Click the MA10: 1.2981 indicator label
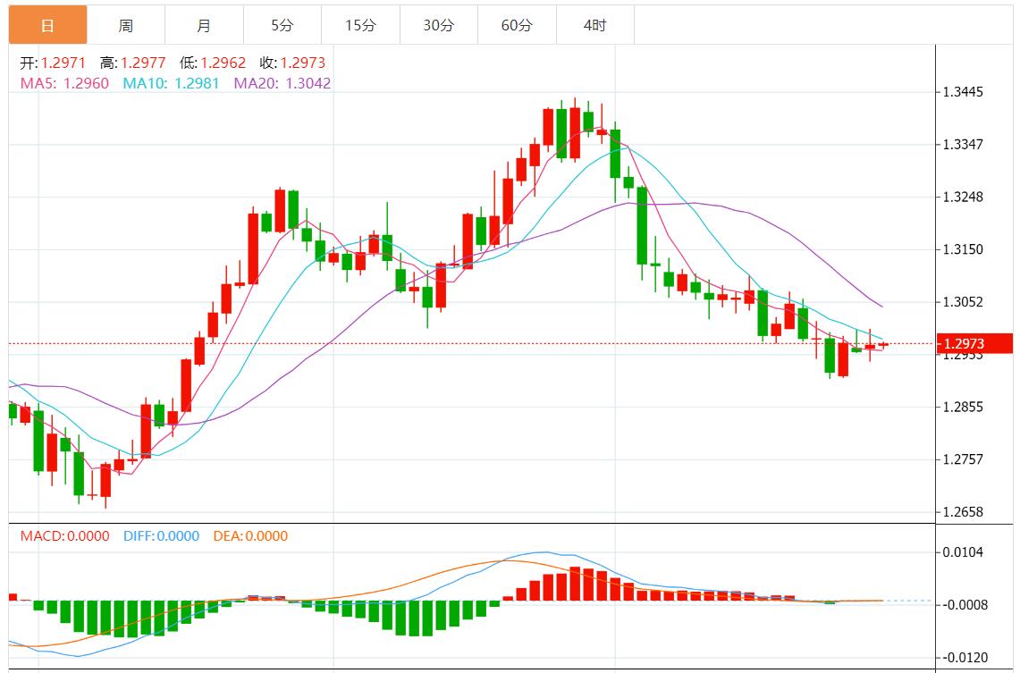The height and width of the screenshot is (673, 1020). pyautogui.click(x=171, y=83)
